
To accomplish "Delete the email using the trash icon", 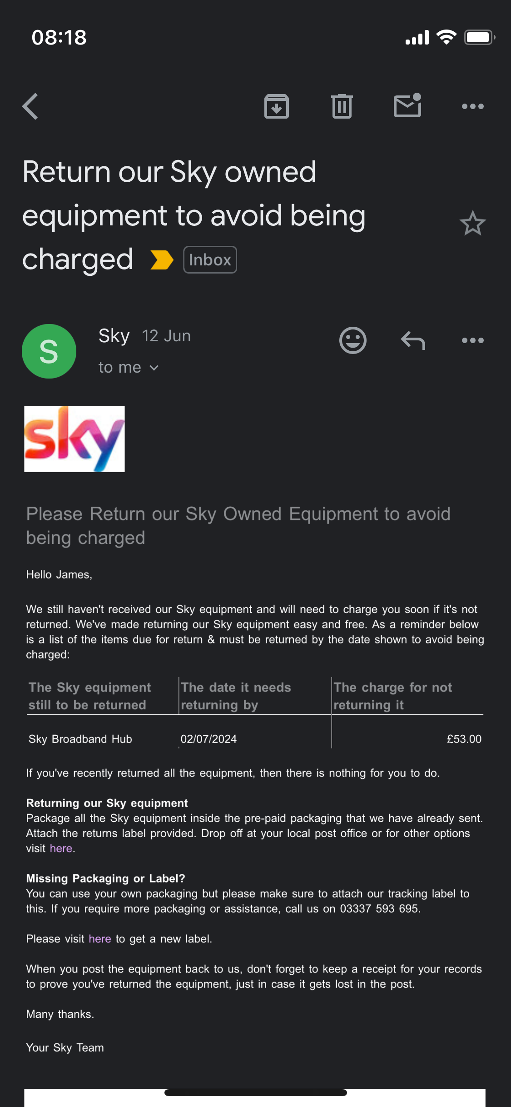I will pyautogui.click(x=342, y=106).
